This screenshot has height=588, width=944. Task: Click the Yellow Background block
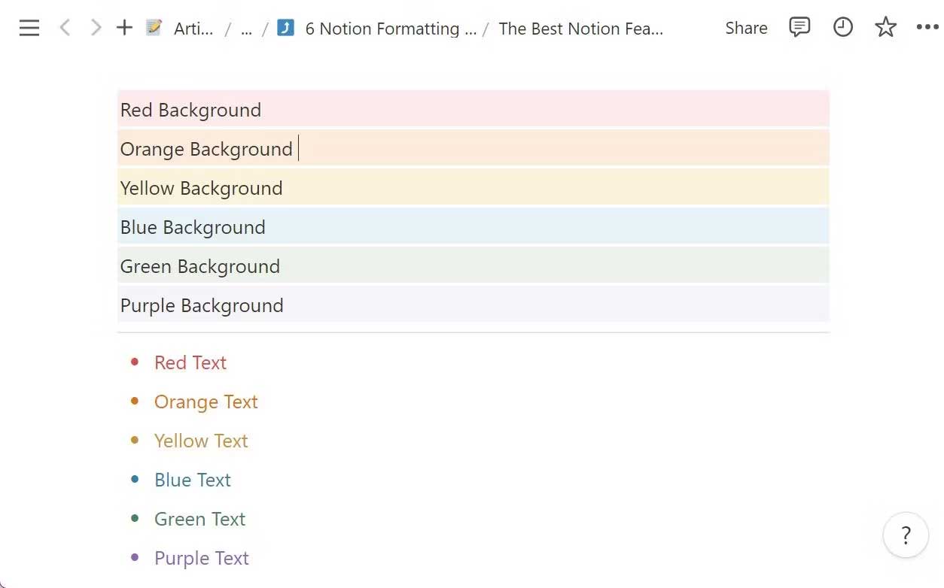[x=474, y=187]
